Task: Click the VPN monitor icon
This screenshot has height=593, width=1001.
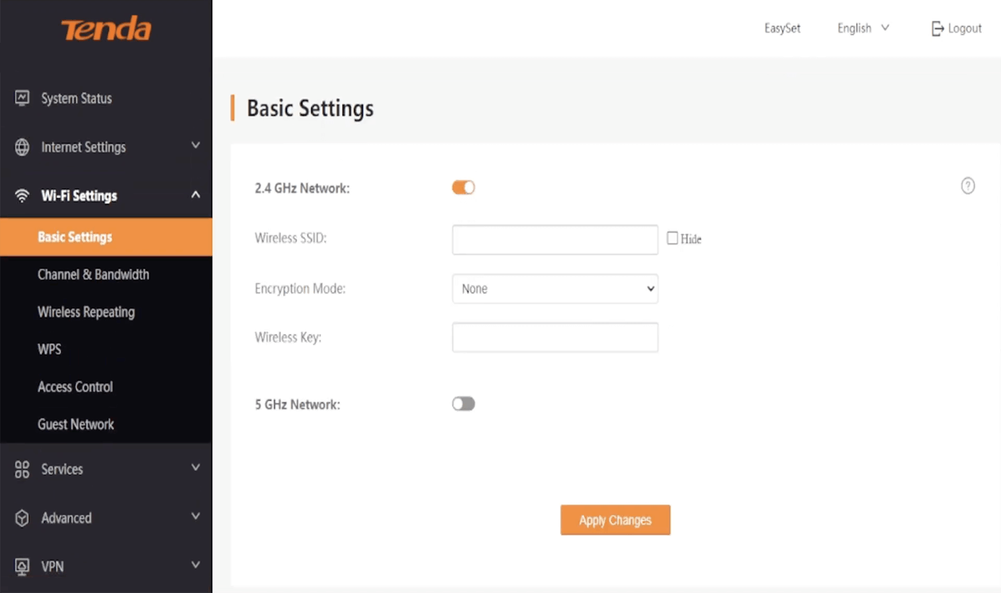Action: click(x=22, y=566)
